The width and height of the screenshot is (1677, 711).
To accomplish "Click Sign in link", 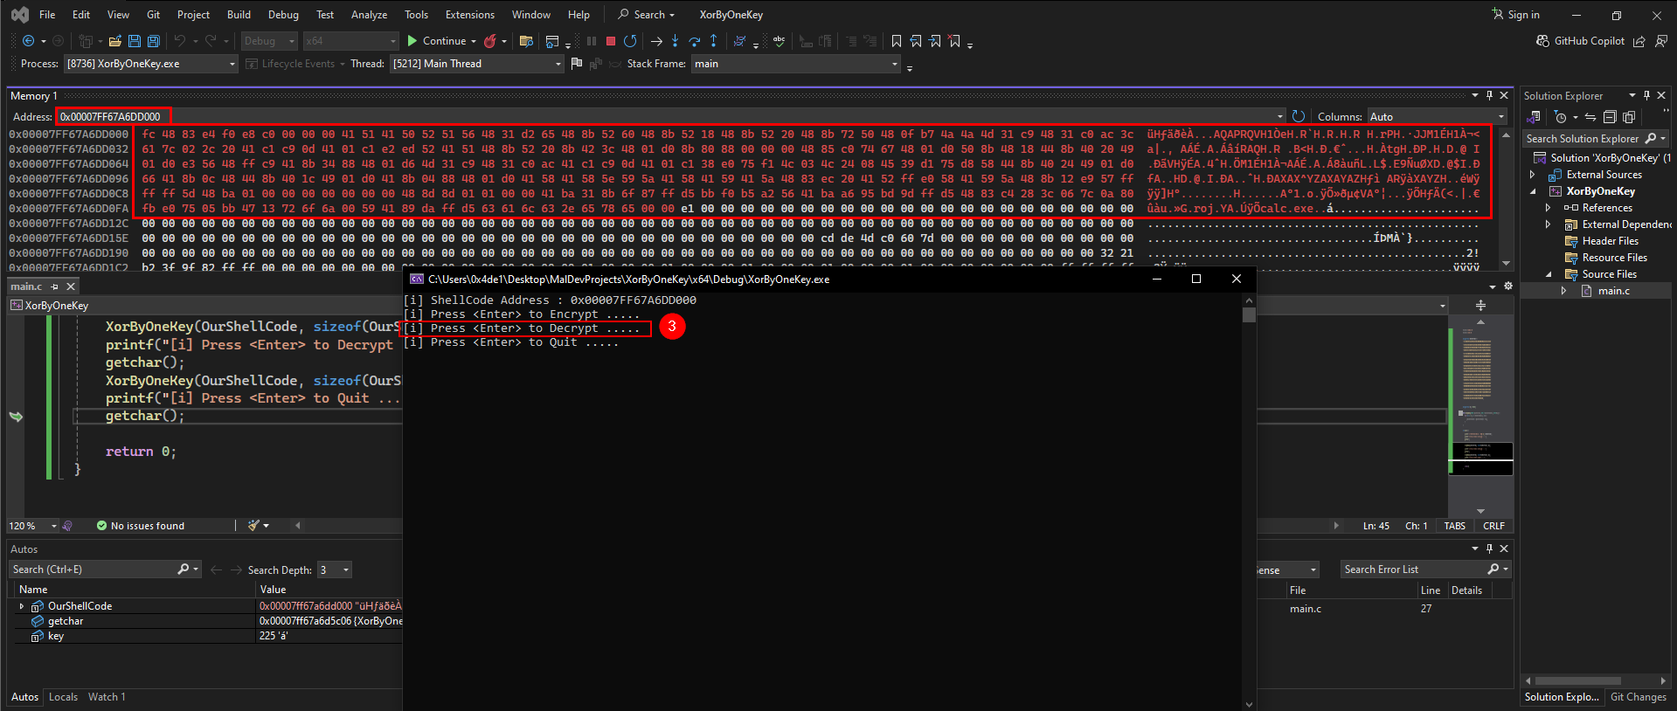I will click(1516, 14).
